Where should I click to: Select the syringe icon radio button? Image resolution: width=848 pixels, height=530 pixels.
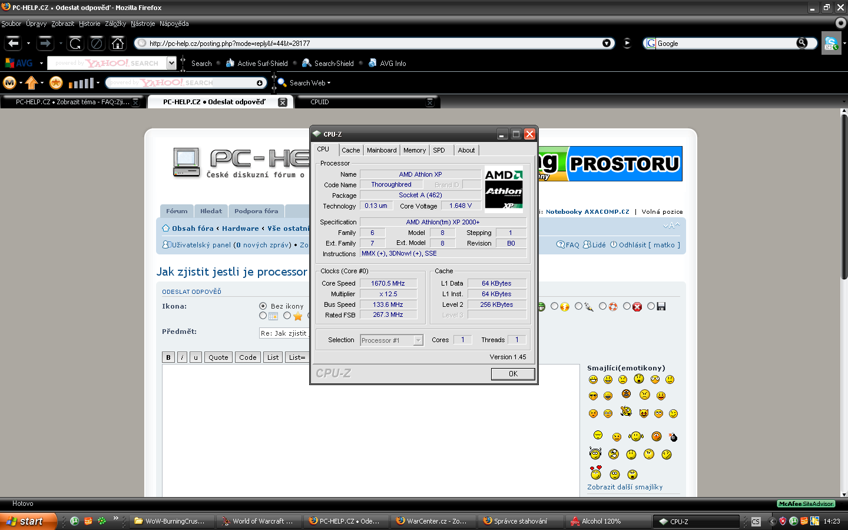point(578,306)
